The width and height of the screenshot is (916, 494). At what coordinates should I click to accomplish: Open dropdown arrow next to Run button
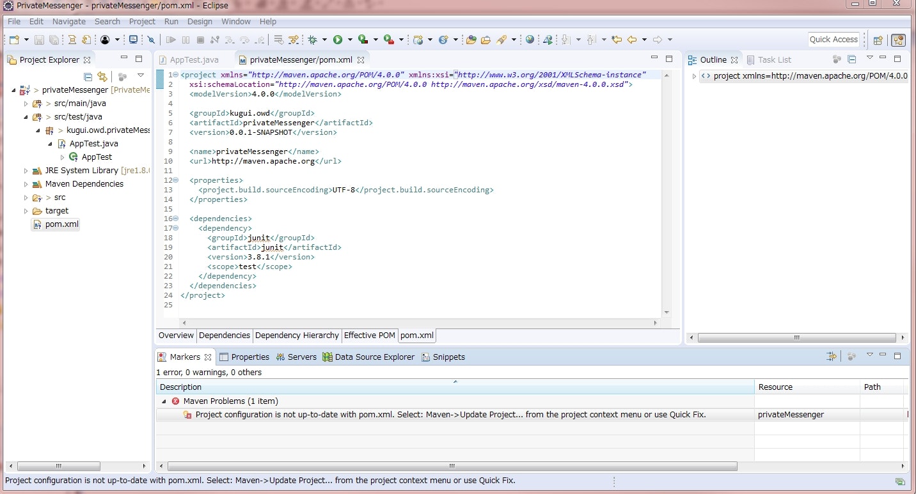[349, 40]
